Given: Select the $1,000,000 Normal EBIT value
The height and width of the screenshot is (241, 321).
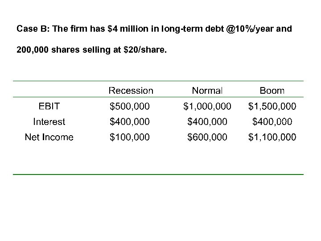Looking at the screenshot, I should coord(207,106).
